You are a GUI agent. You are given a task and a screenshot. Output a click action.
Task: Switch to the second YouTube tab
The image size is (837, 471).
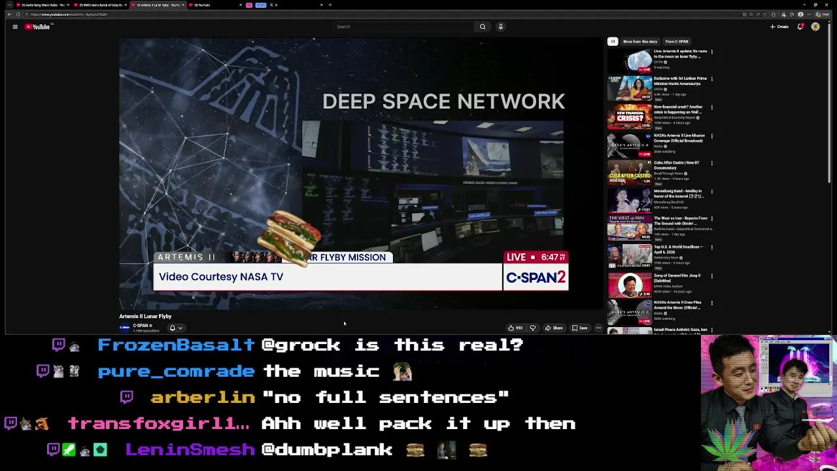coord(101,5)
